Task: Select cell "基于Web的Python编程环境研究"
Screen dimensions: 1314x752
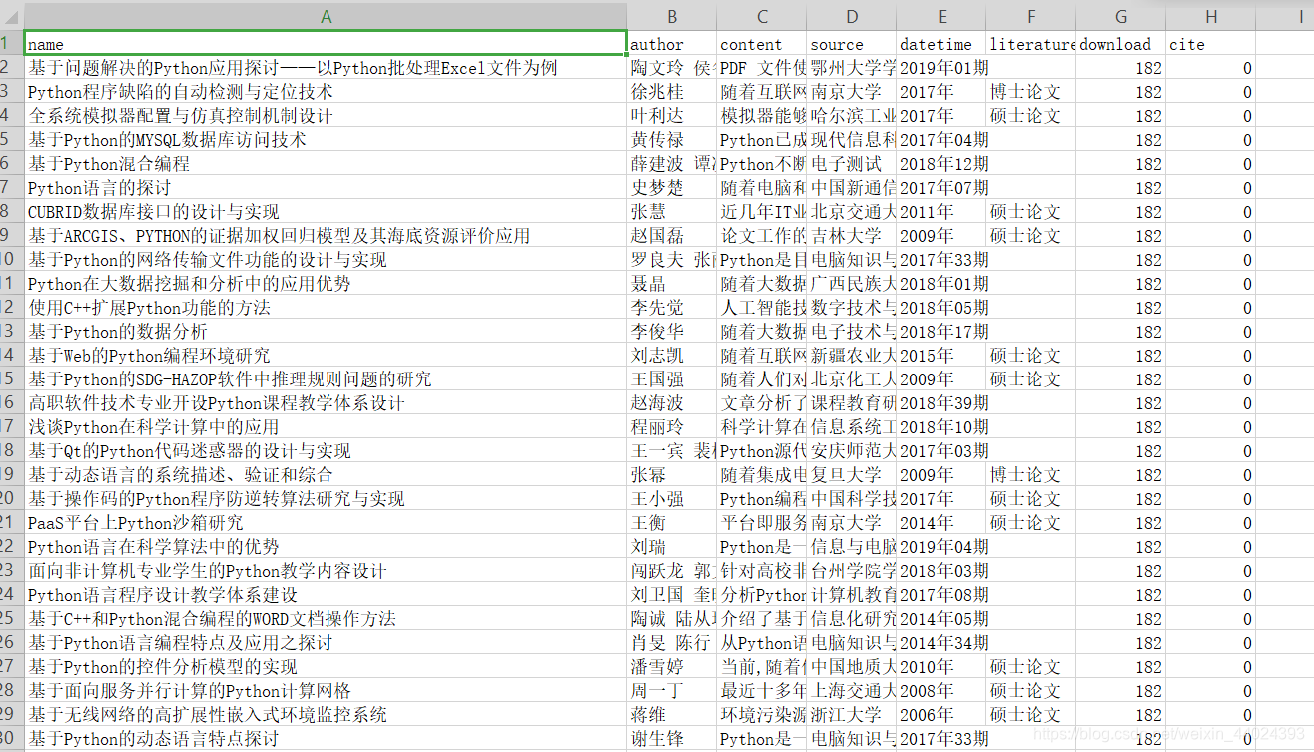Action: point(326,356)
